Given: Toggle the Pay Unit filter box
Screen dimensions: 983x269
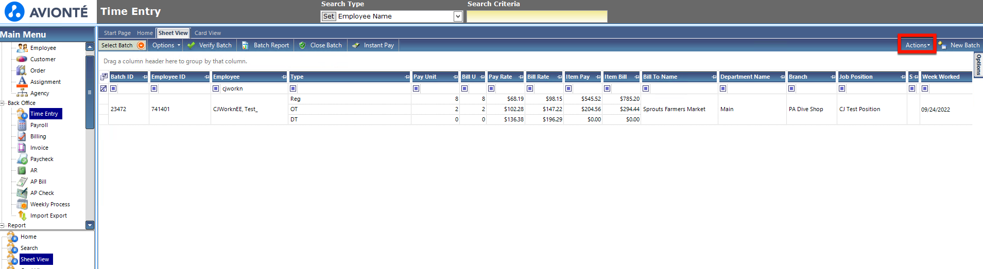Looking at the screenshot, I should [x=416, y=88].
